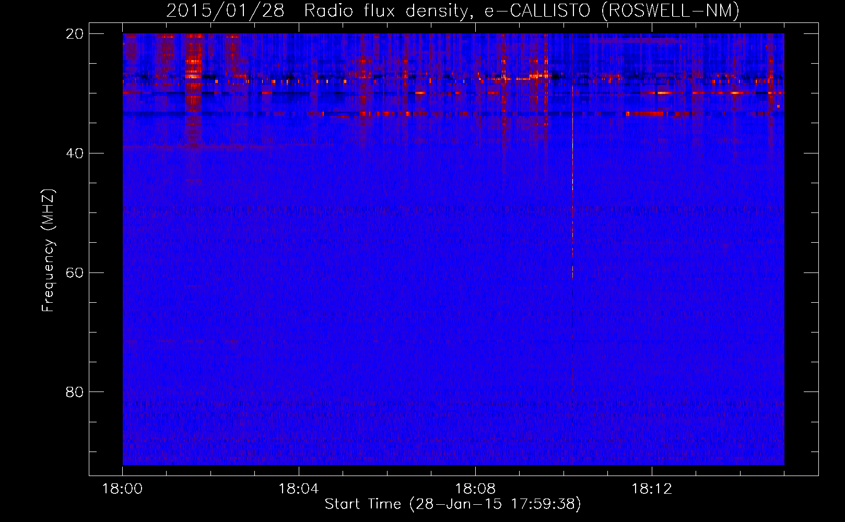Click the 'Frequency (MHZ)' axis label
Viewport: 845px width, 522px height.
[48, 251]
